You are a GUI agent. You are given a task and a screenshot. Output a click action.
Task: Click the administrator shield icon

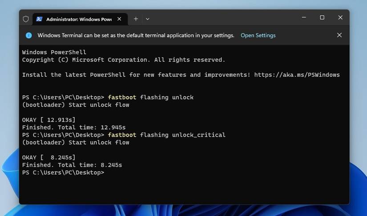[x=26, y=19]
